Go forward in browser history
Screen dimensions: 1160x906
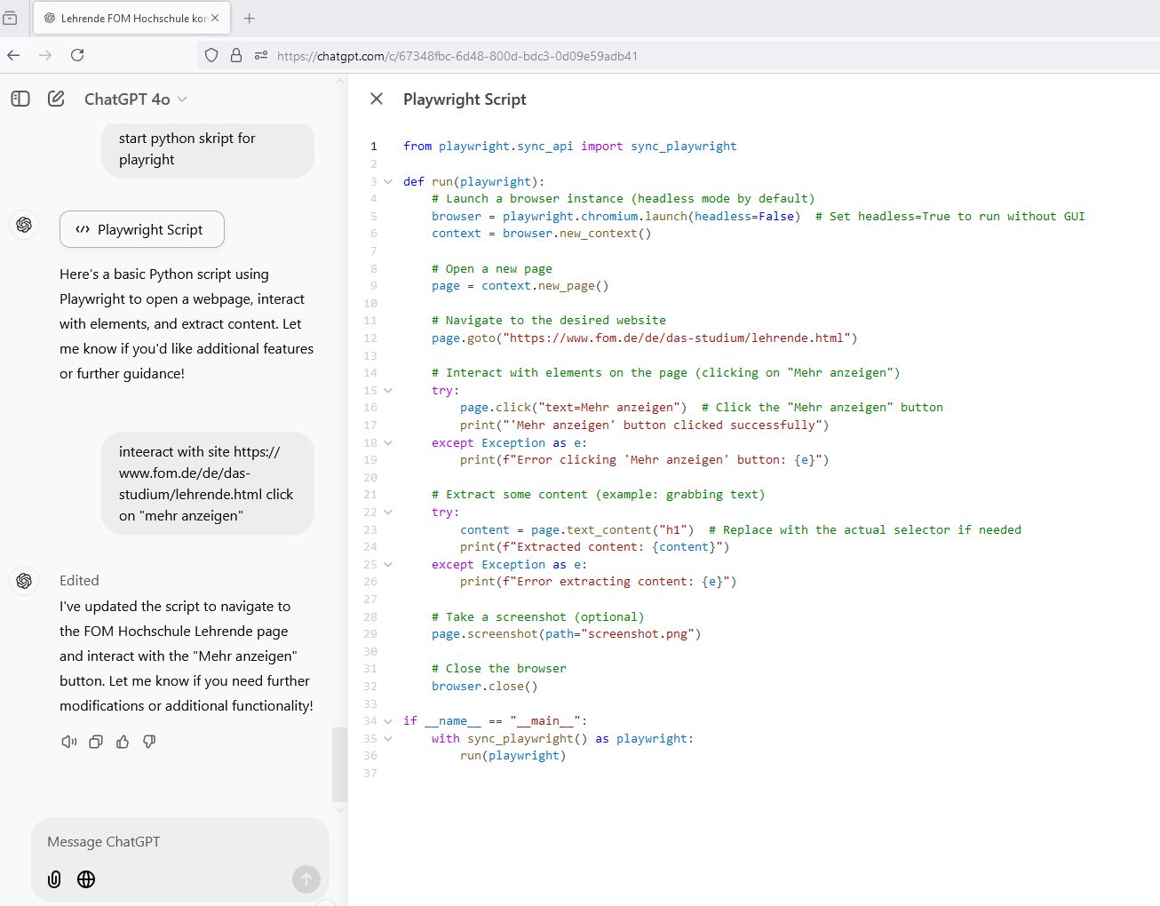coord(45,55)
